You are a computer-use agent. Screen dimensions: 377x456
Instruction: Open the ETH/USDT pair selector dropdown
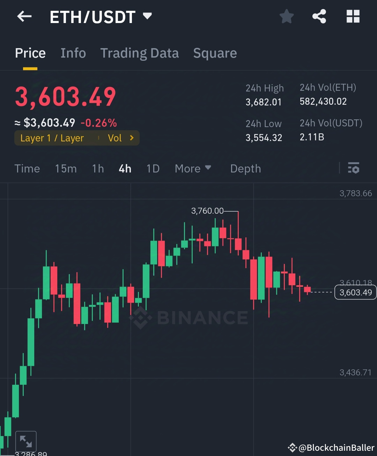click(x=147, y=16)
